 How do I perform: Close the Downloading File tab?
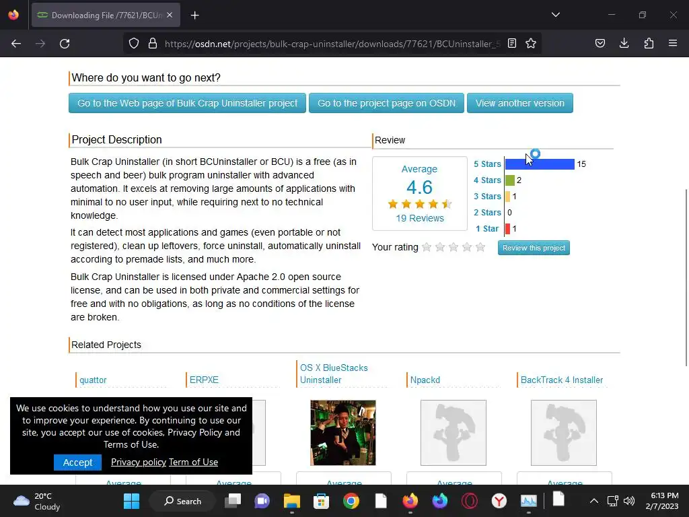pos(170,15)
